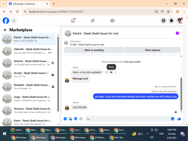
Task: Open conversation information purple icon
Action: click(177, 33)
